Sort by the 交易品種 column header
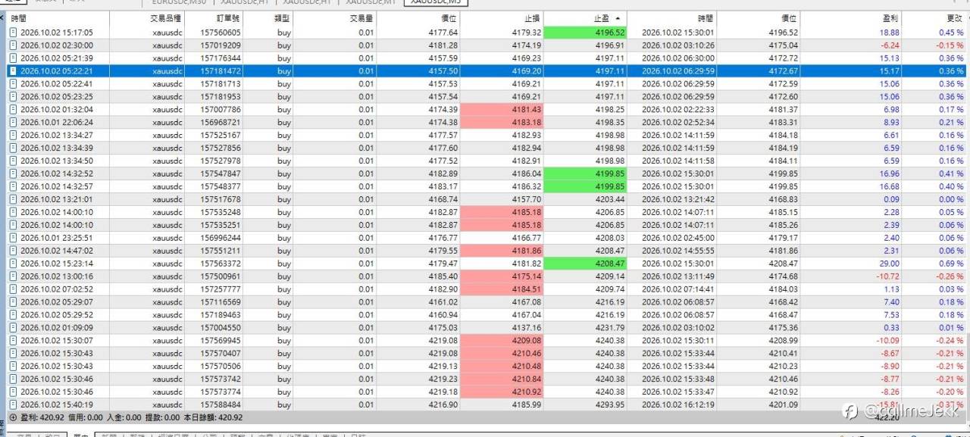This screenshot has height=437, width=970. (147, 18)
